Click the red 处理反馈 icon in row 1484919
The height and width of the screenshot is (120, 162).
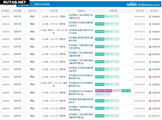150,69
